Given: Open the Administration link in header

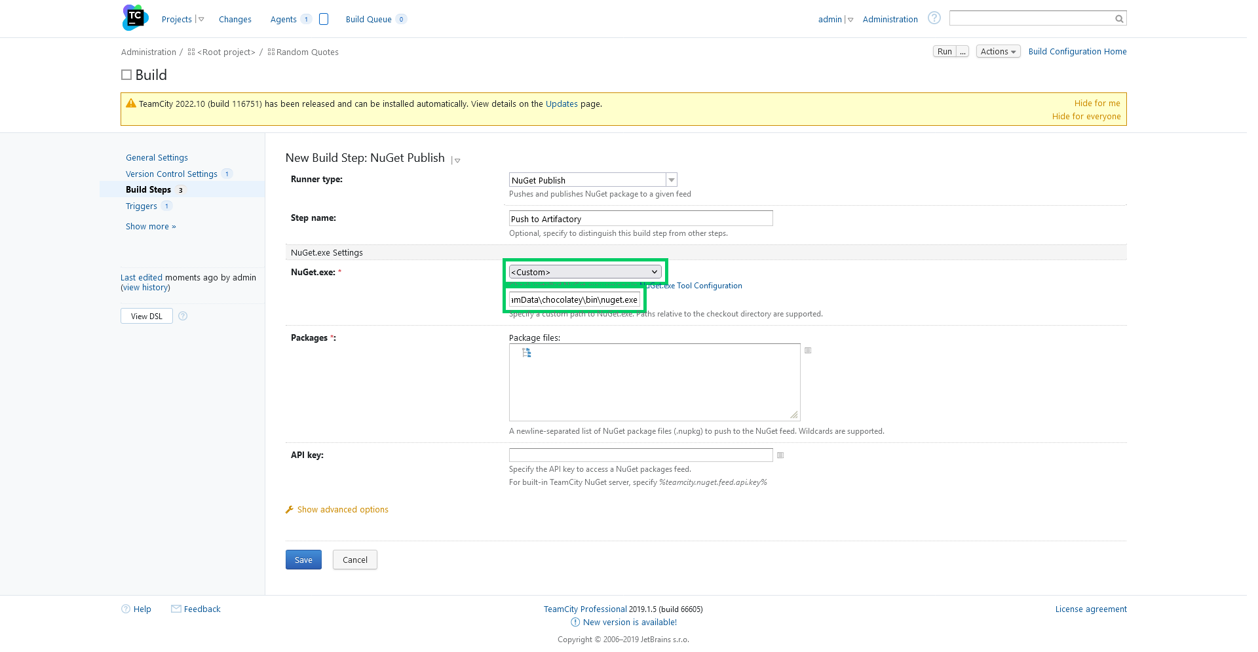Looking at the screenshot, I should (890, 19).
